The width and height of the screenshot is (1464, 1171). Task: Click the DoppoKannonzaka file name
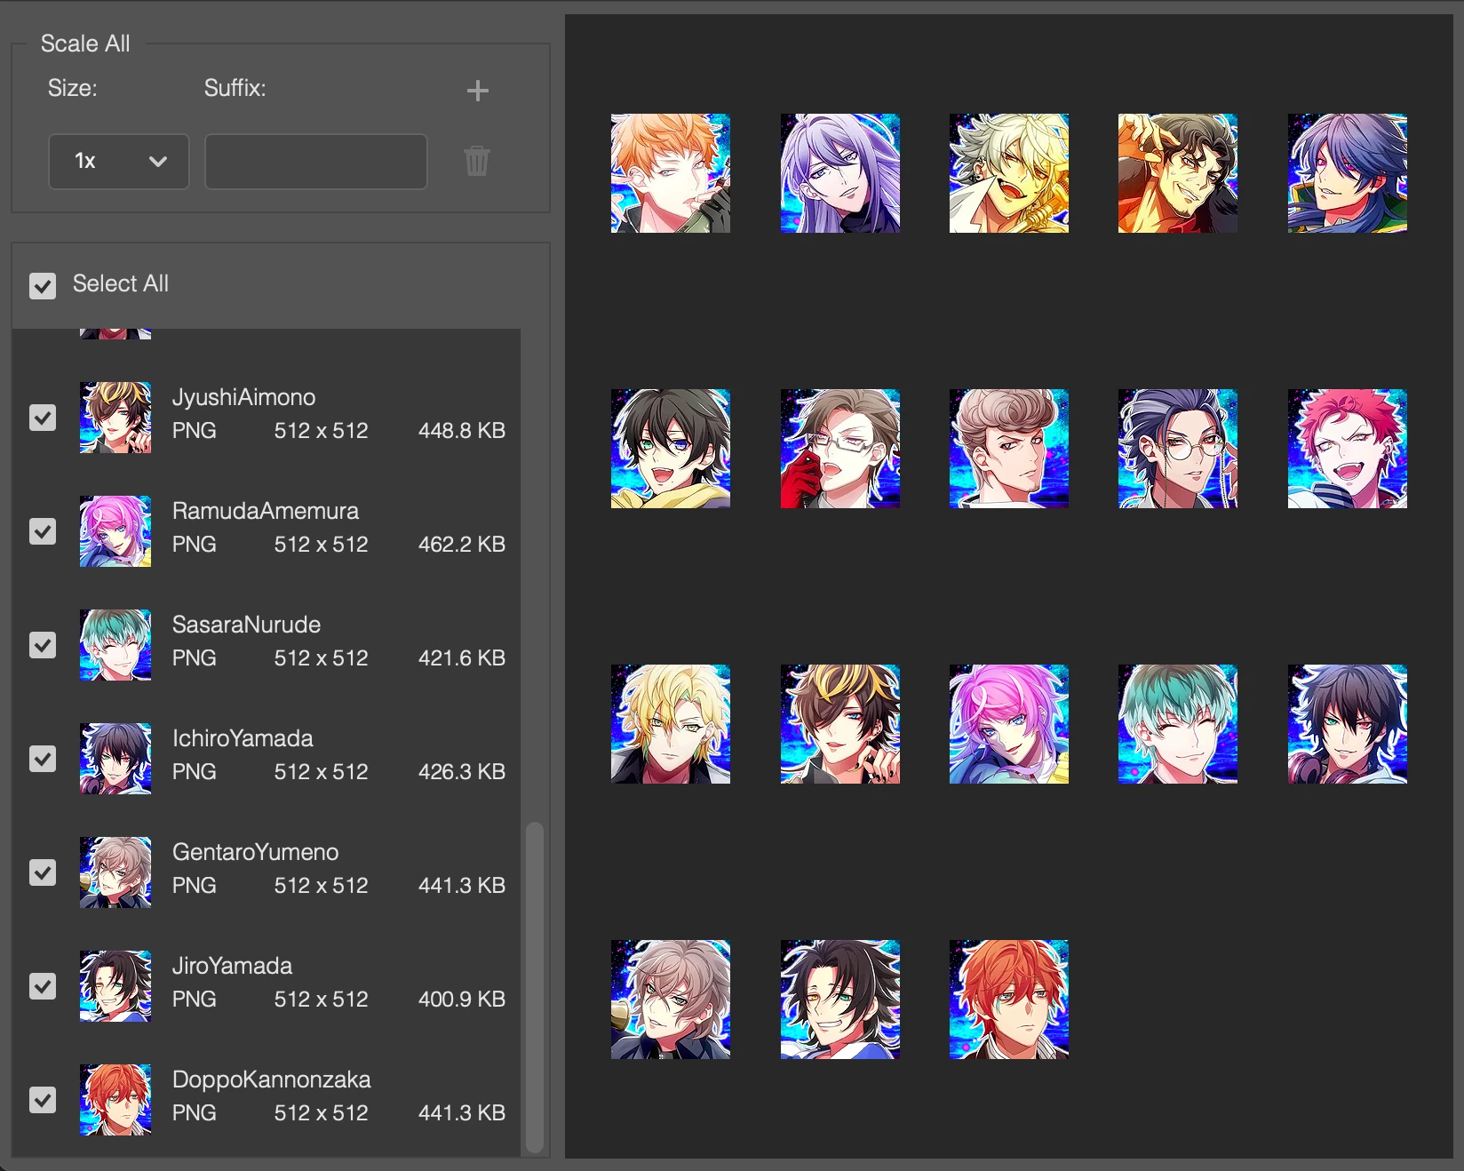click(x=271, y=1079)
